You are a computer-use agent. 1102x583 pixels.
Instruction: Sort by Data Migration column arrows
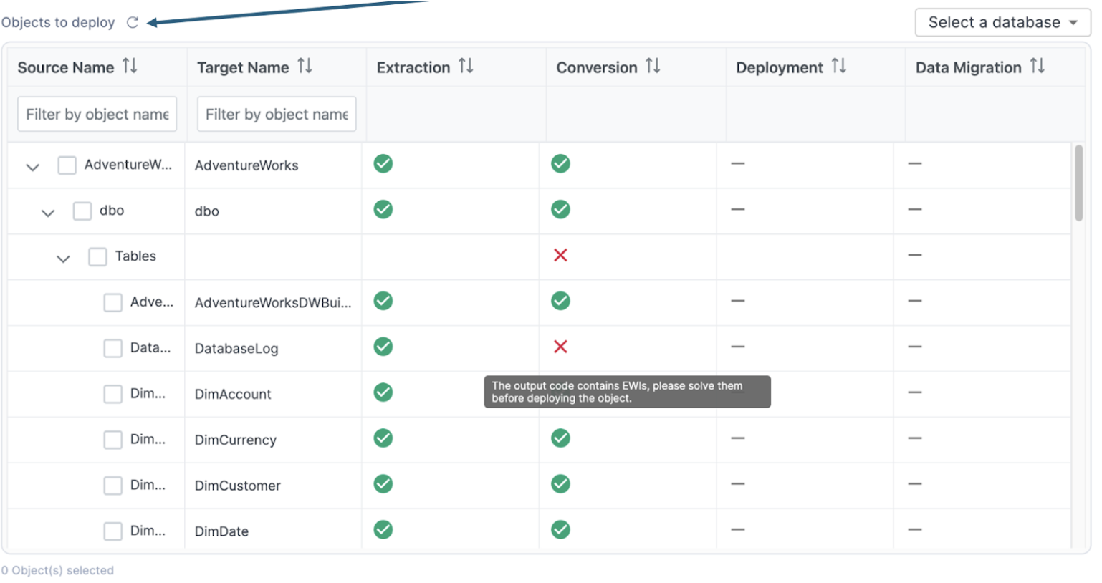1037,67
